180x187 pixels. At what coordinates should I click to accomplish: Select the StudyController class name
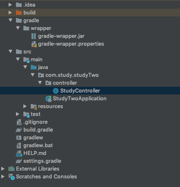(x=80, y=91)
